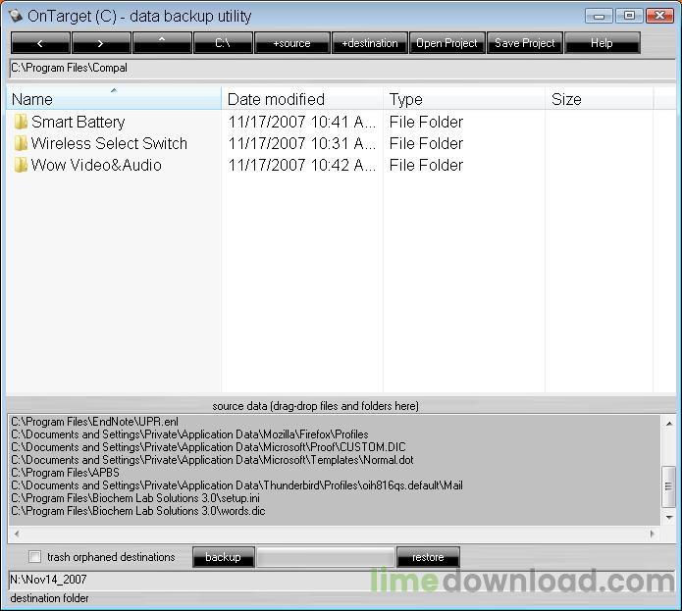Screen dimensions: 682x611
Task: Sort by the Size column header
Action: click(x=599, y=99)
